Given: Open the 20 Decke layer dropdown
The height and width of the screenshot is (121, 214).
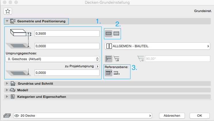Looking at the screenshot, I should coord(83,116).
